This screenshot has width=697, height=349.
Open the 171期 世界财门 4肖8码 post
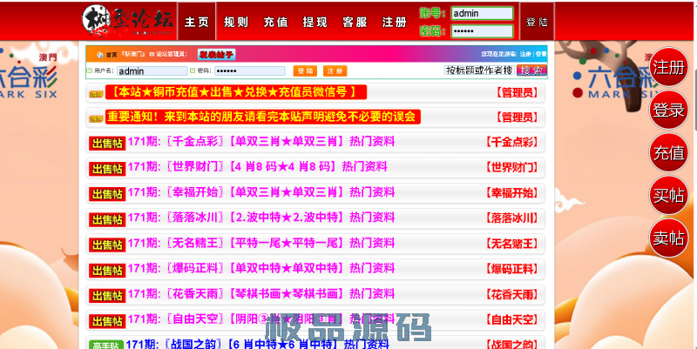pos(257,167)
